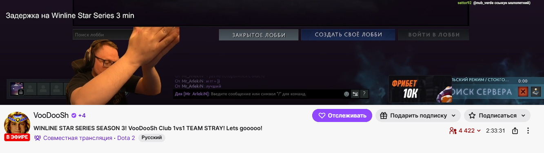Screen dimensions: 544x153
Task: Click the Русский language tag
Action: point(152,138)
